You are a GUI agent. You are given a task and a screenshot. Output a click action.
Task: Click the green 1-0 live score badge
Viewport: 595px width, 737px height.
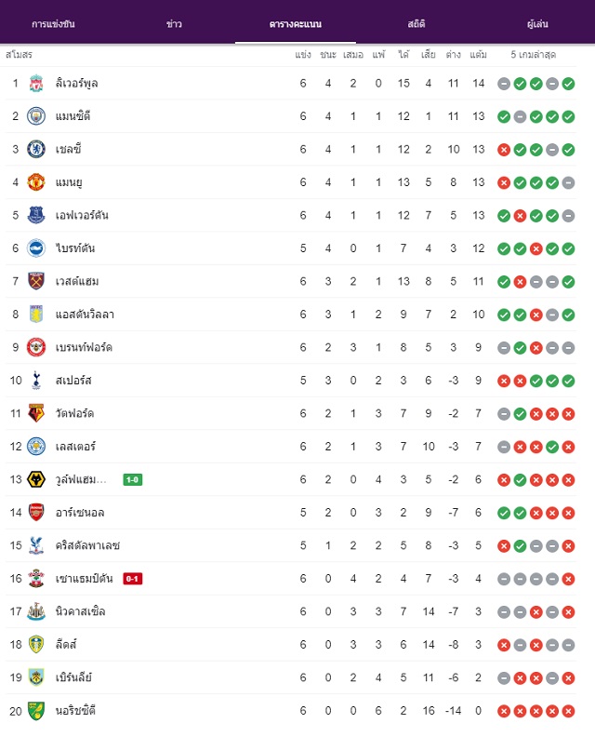tap(132, 480)
